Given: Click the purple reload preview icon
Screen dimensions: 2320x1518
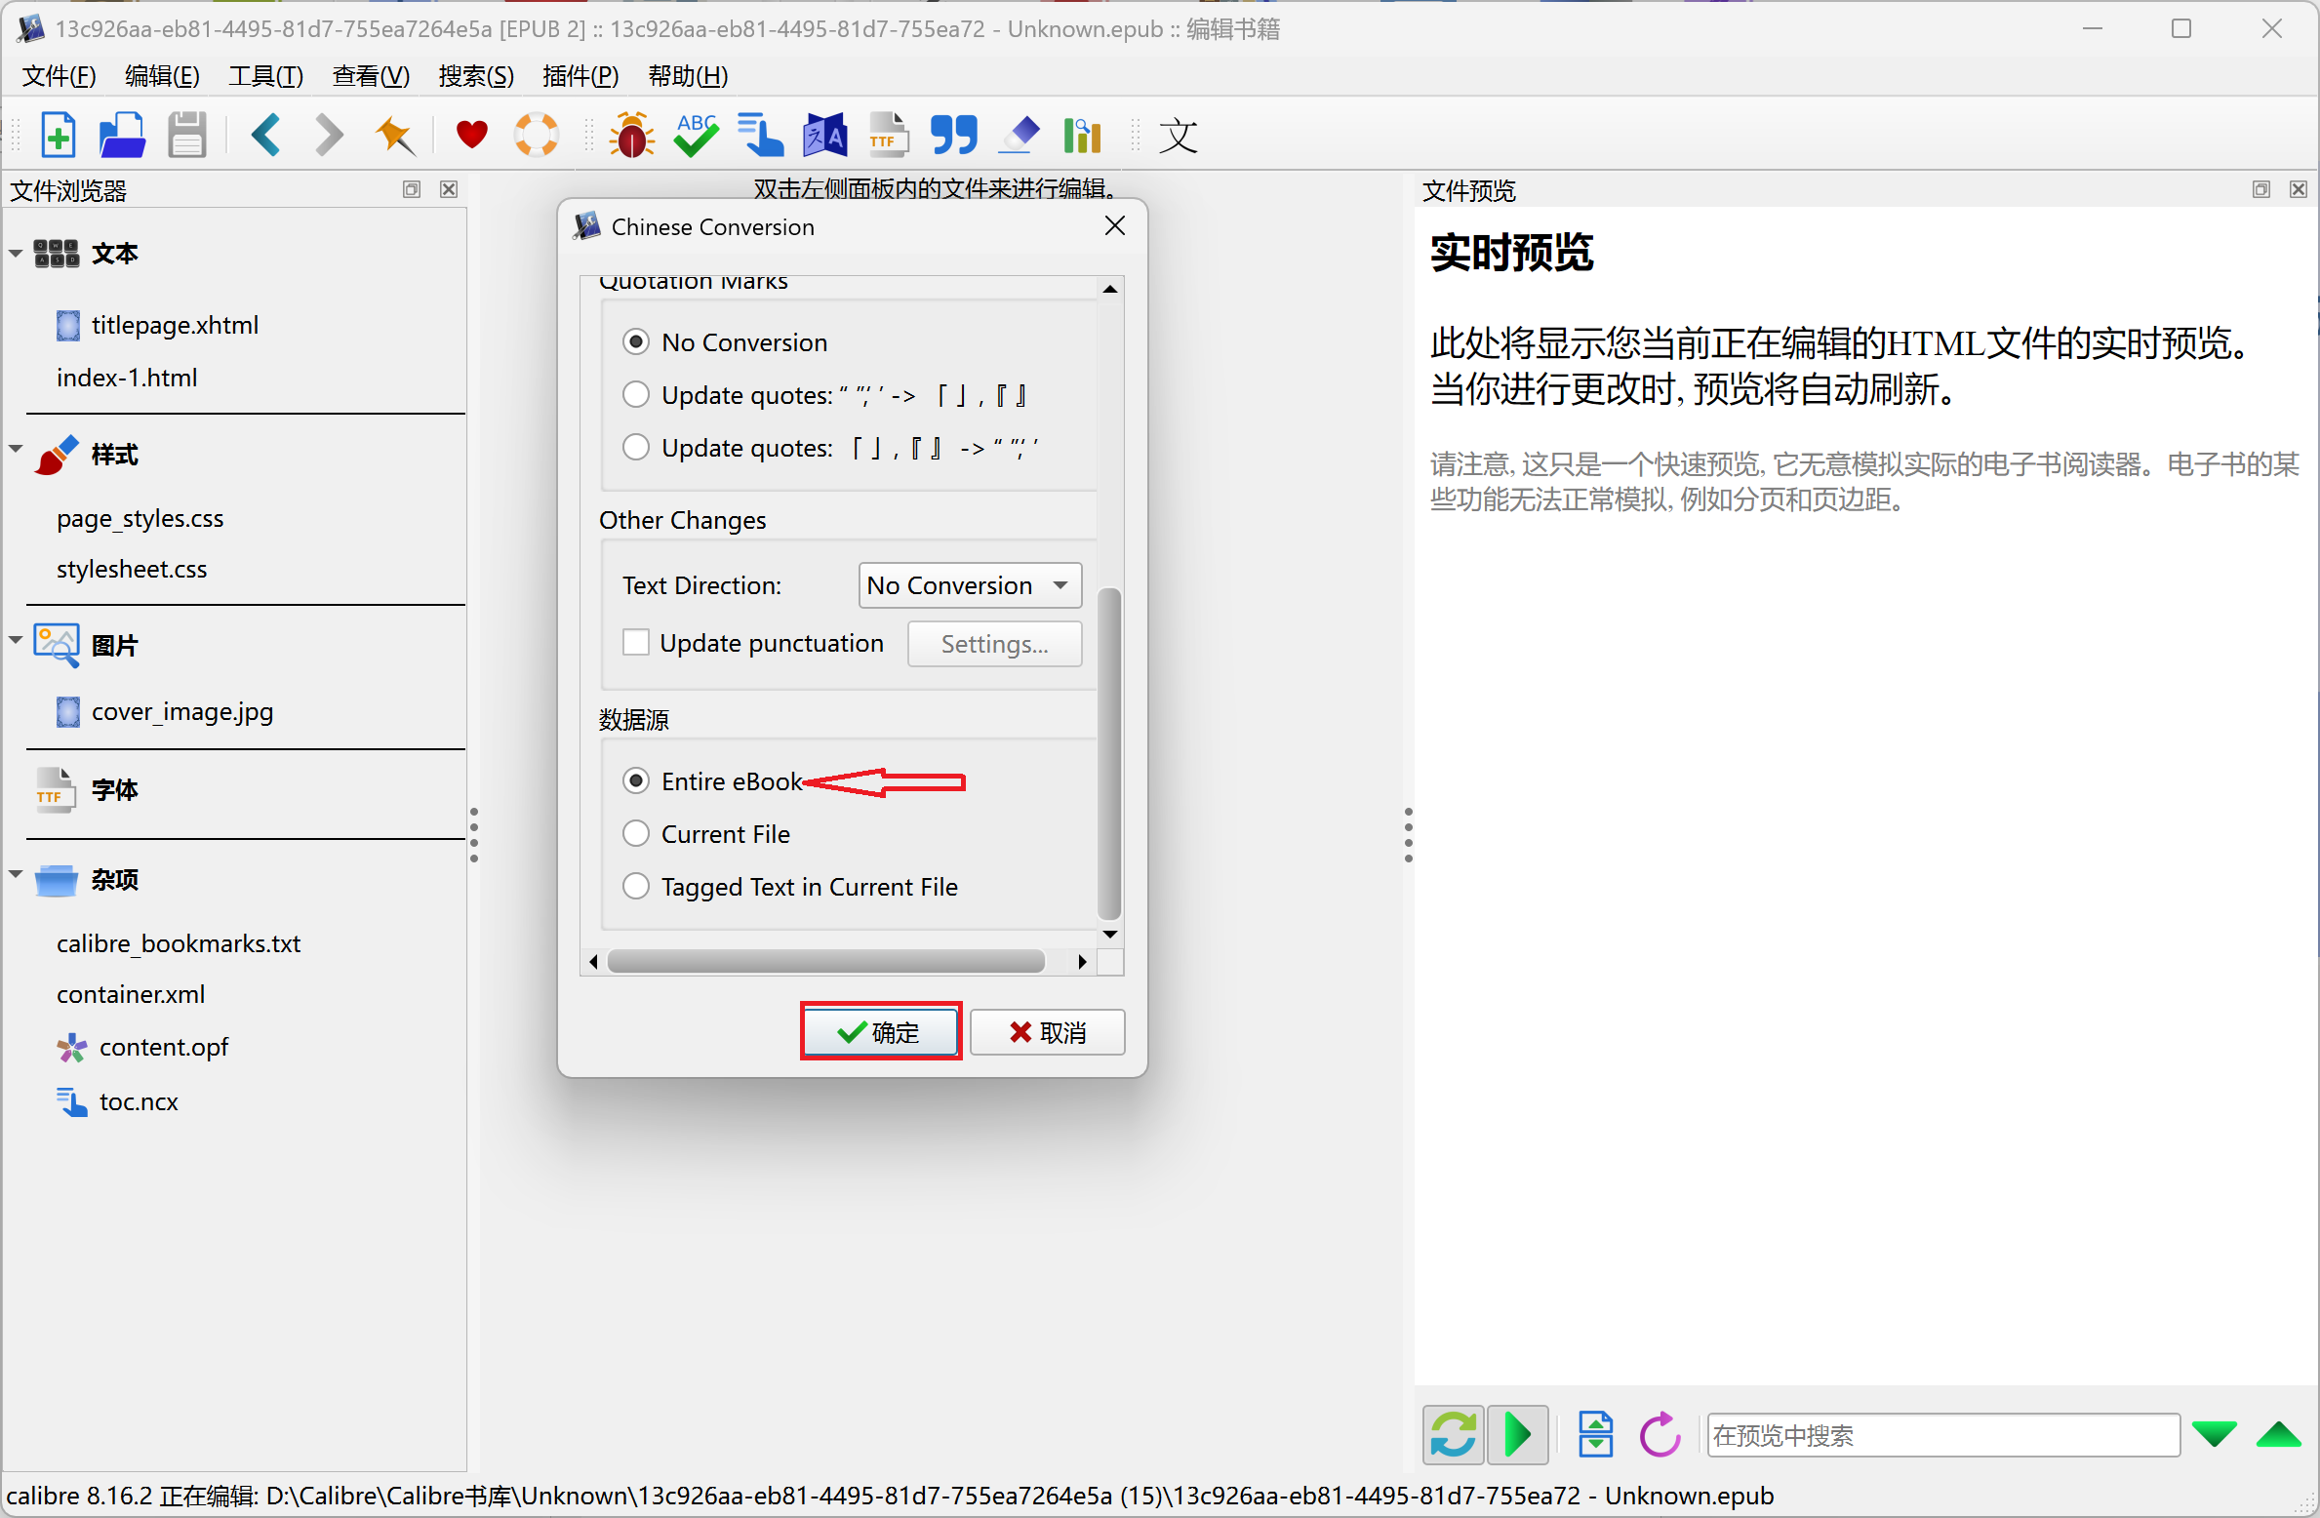Looking at the screenshot, I should (x=1660, y=1435).
